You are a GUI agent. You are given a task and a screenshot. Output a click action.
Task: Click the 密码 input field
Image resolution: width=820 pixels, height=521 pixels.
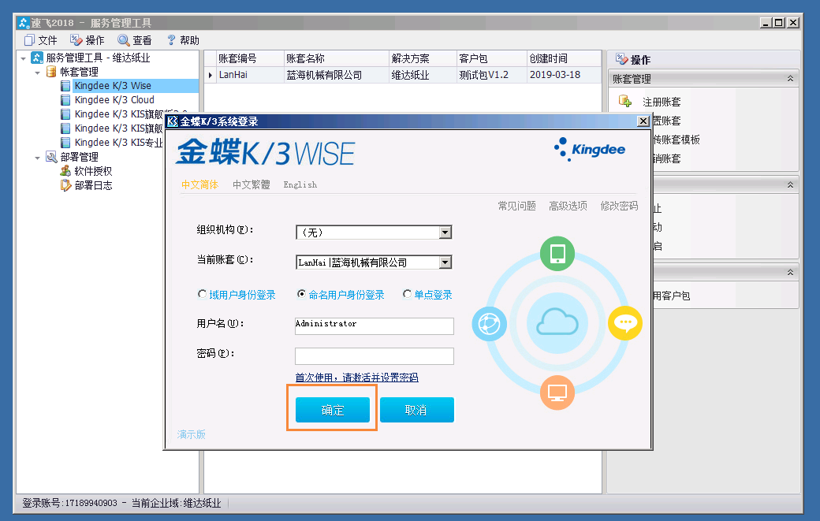coord(375,355)
